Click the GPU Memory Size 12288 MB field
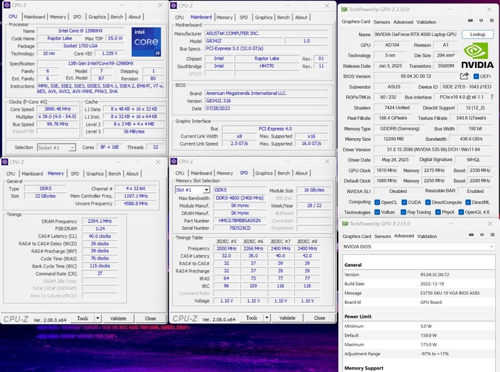 [x=394, y=139]
